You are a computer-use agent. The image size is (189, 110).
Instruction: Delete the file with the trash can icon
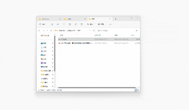(x=82, y=24)
